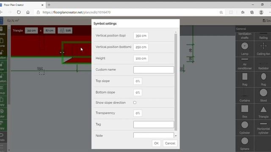Click the Symbol settings dialog scrollbar
This screenshot has width=271, height=152.
click(x=176, y=82)
